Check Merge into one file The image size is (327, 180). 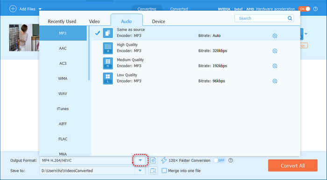click(x=164, y=171)
